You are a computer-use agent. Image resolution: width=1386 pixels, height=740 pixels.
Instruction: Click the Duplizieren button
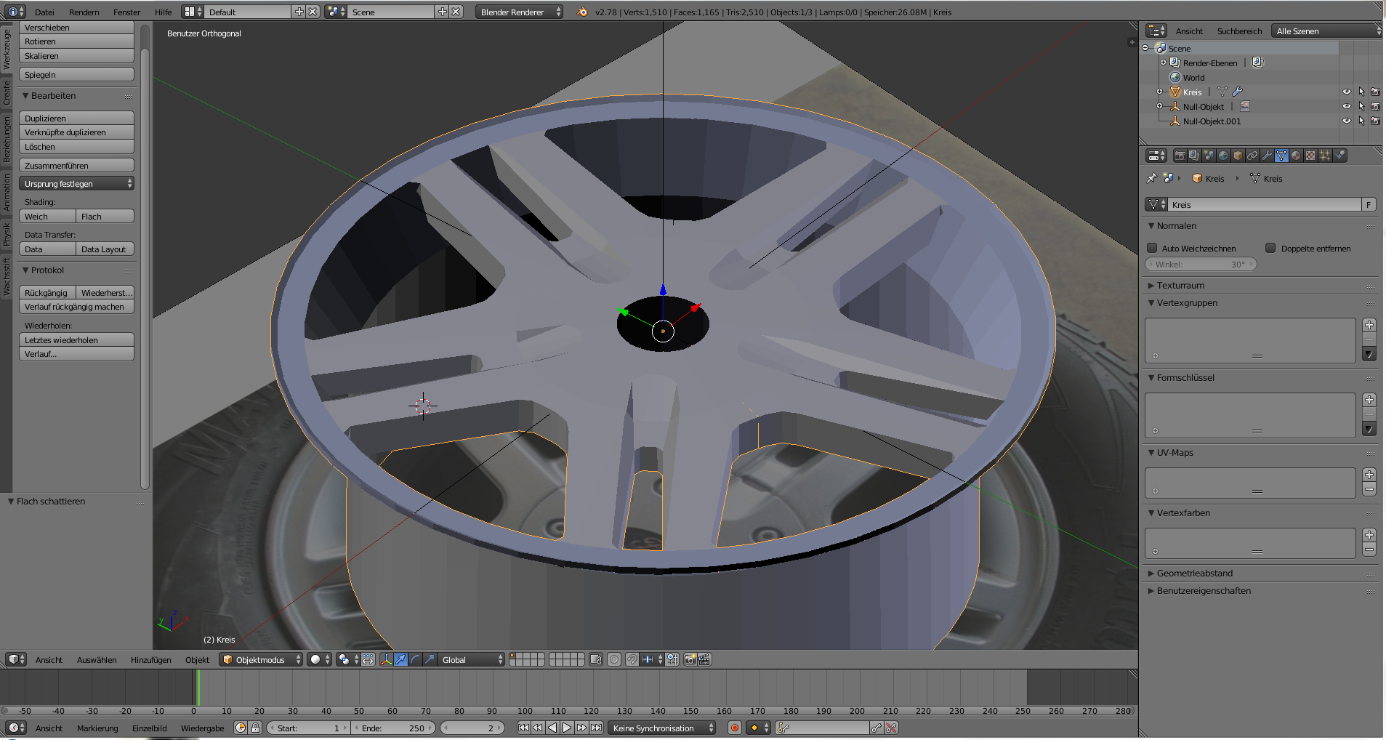point(76,118)
